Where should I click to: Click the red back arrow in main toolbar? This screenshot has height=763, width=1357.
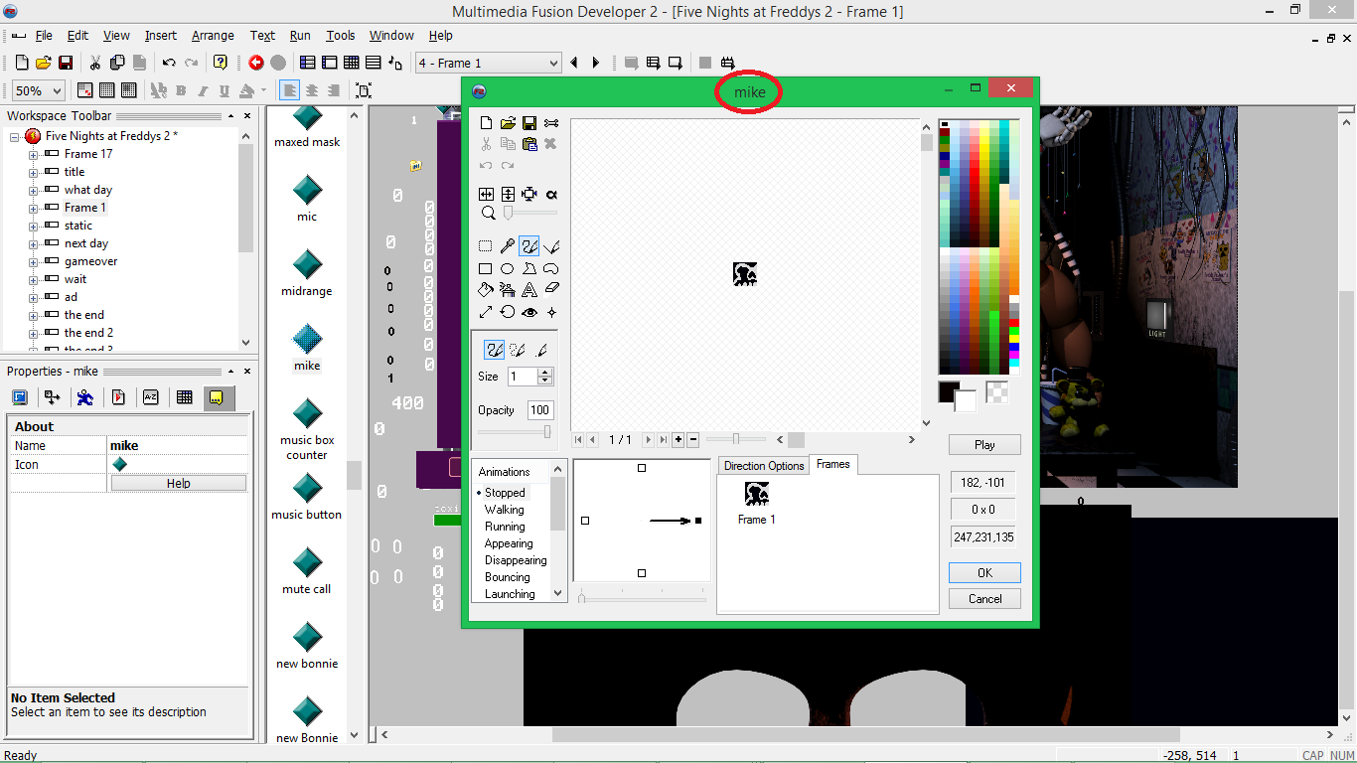[256, 63]
